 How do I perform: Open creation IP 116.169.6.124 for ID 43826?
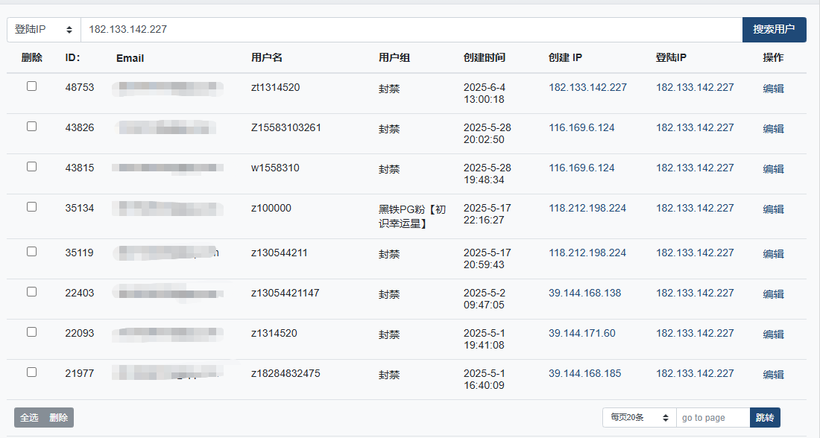pos(581,127)
